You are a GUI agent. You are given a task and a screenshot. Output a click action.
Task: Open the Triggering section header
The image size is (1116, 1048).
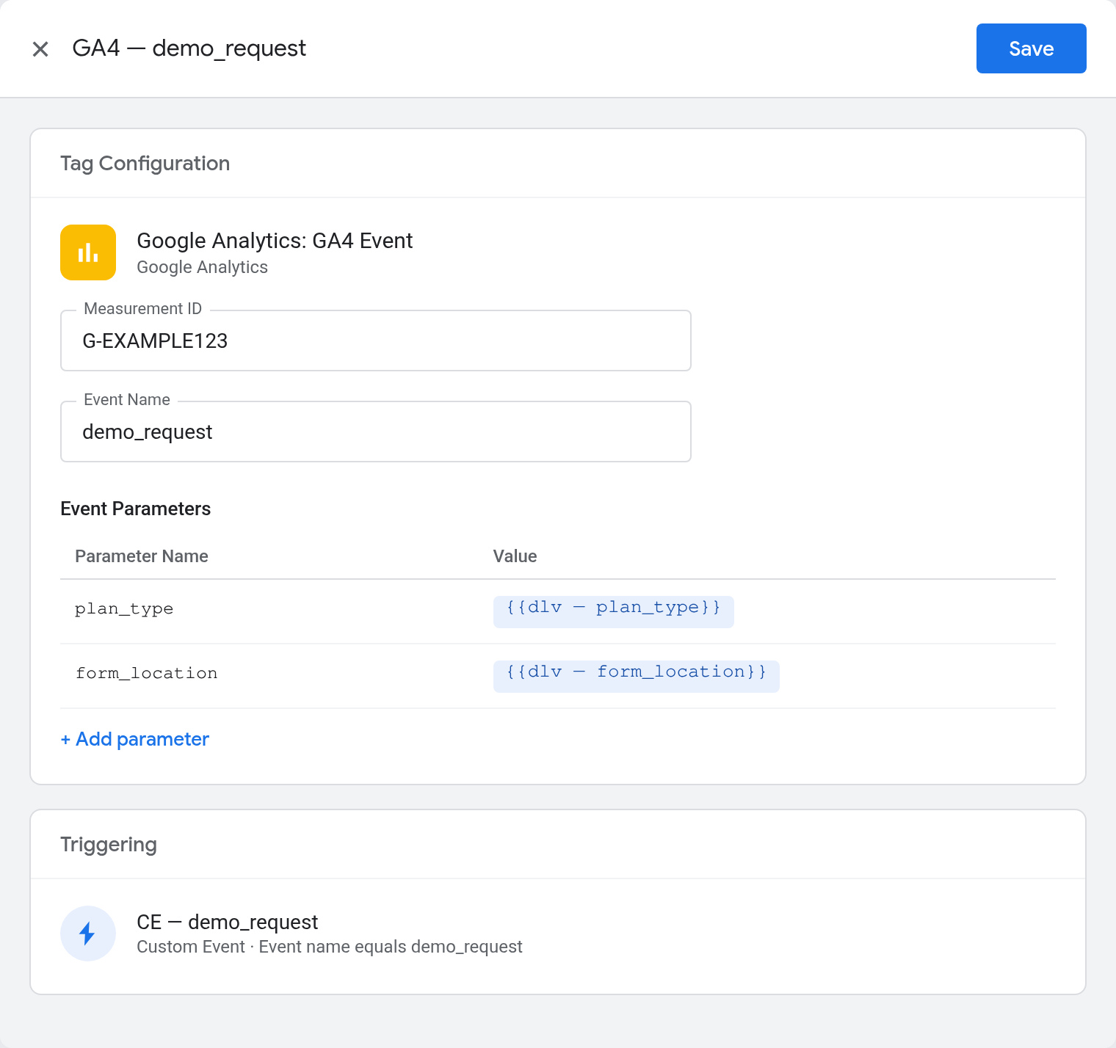click(x=109, y=844)
